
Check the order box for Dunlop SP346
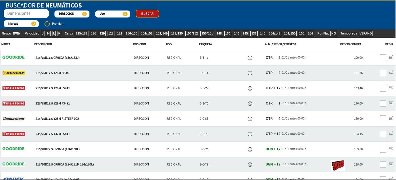pyautogui.click(x=383, y=73)
